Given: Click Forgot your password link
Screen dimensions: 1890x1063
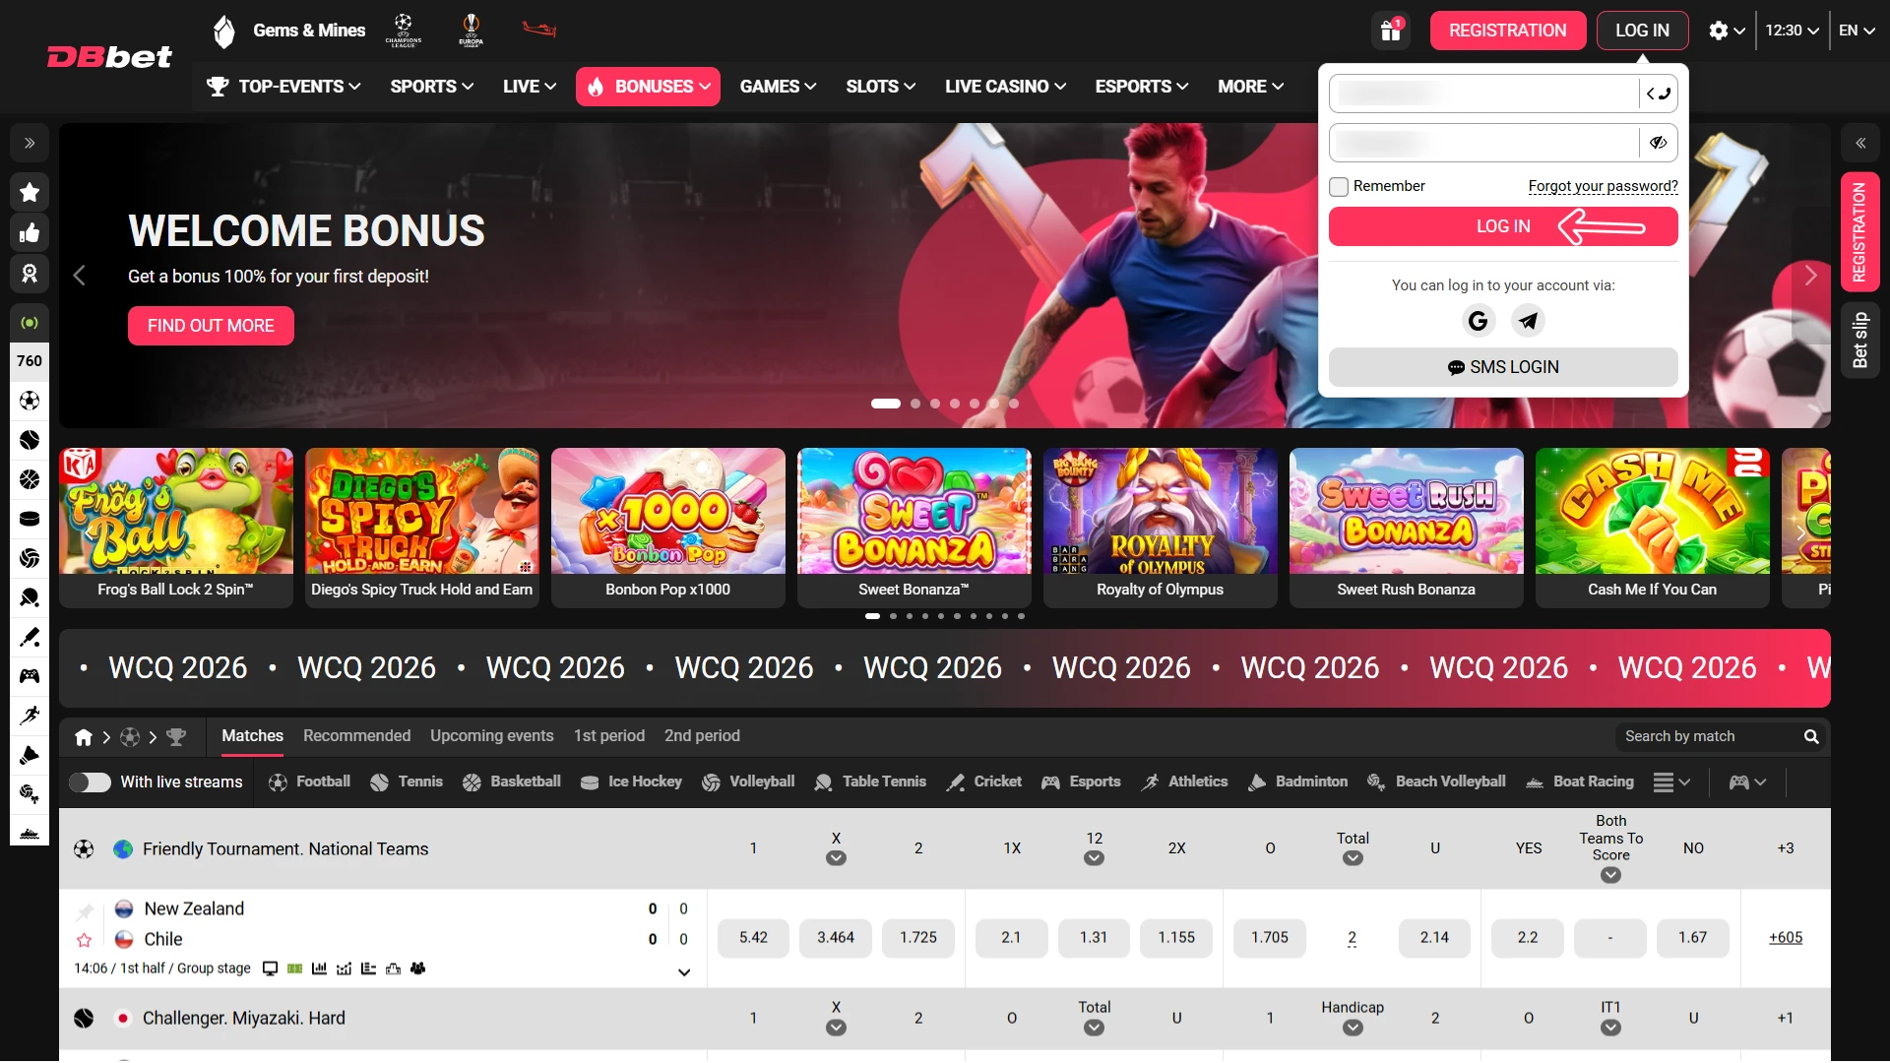Looking at the screenshot, I should coord(1603,186).
